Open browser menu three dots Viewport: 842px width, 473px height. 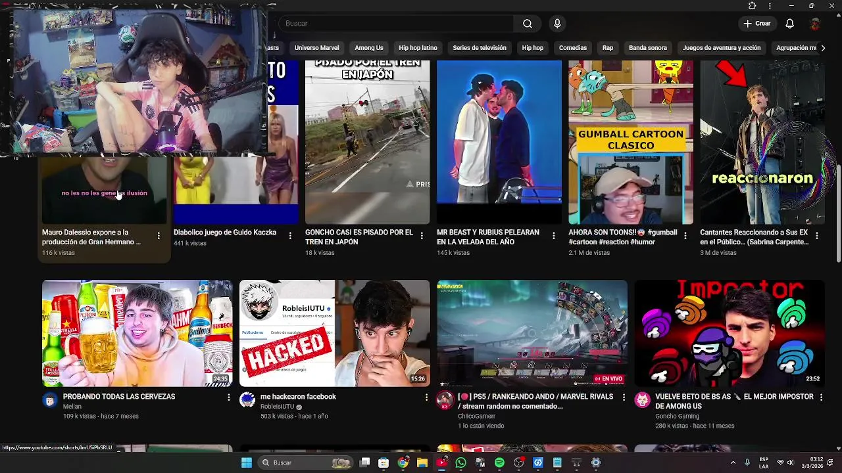(770, 6)
